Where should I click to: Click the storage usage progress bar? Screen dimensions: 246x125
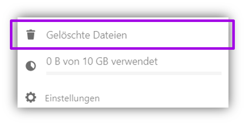(x=134, y=73)
